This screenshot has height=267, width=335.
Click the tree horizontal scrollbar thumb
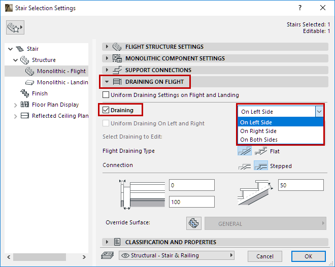(x=40, y=257)
